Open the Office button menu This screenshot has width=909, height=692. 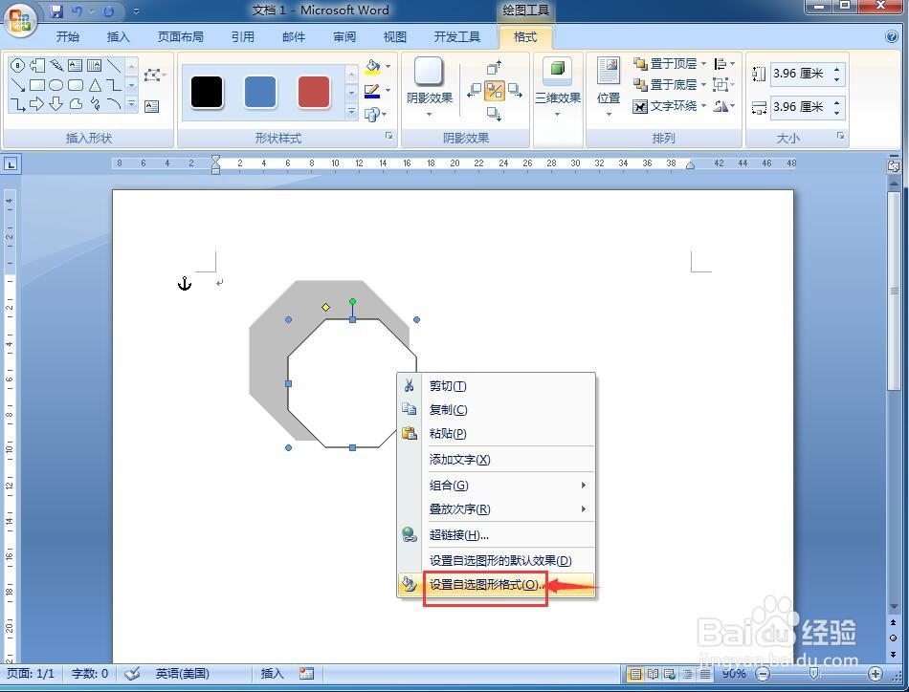coord(21,20)
